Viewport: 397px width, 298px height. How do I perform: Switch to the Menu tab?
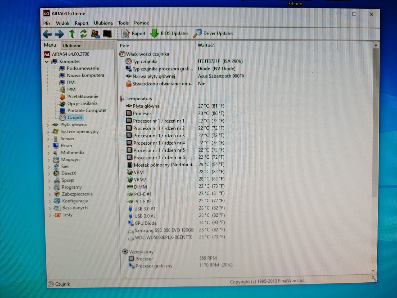[50, 45]
